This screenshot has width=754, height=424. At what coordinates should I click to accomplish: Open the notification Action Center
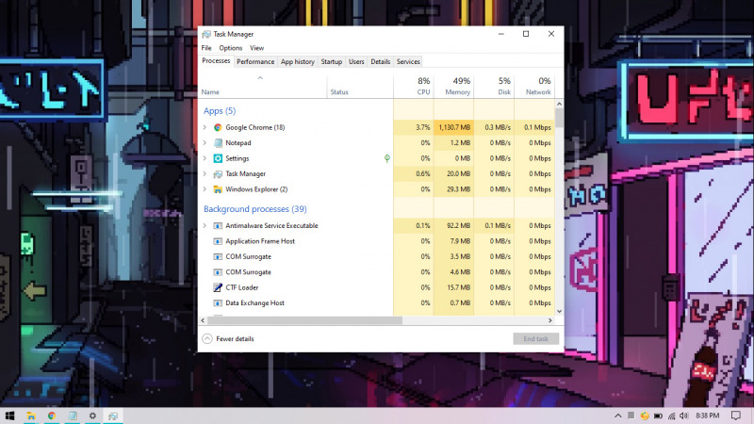tap(736, 416)
